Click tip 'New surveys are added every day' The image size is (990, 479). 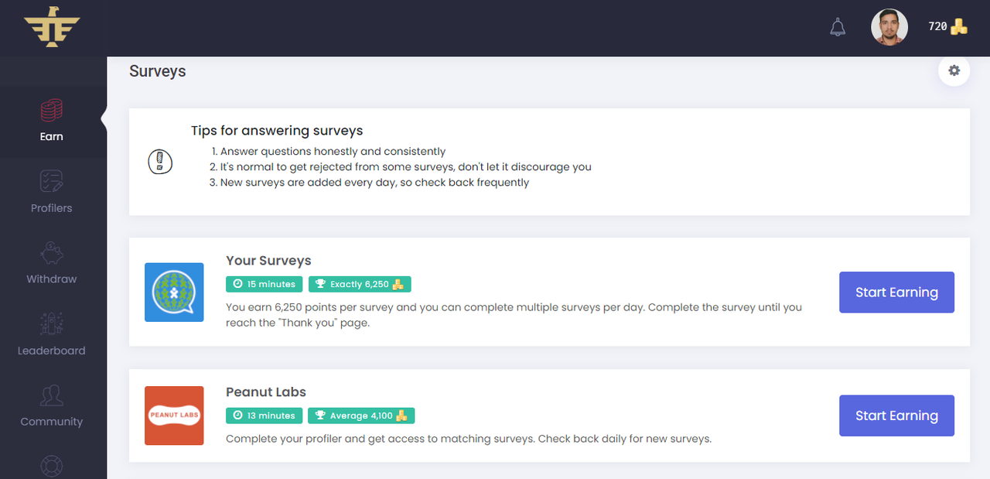(x=374, y=183)
